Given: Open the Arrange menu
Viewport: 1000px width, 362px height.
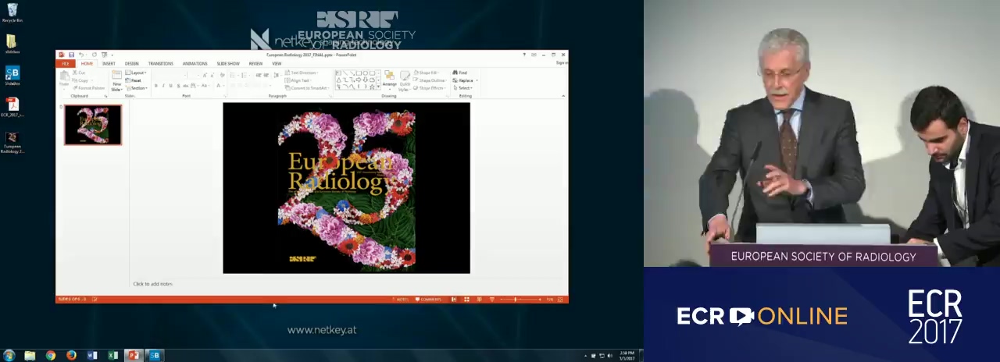Looking at the screenshot, I should pyautogui.click(x=389, y=80).
